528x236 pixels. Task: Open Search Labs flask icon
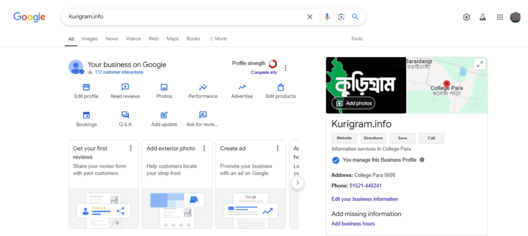click(483, 17)
